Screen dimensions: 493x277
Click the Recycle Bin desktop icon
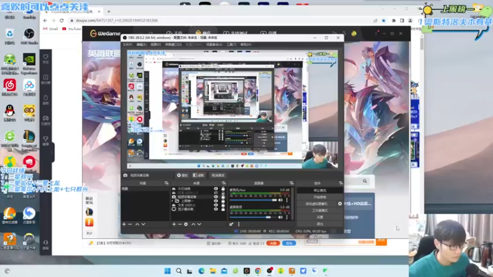point(10,36)
